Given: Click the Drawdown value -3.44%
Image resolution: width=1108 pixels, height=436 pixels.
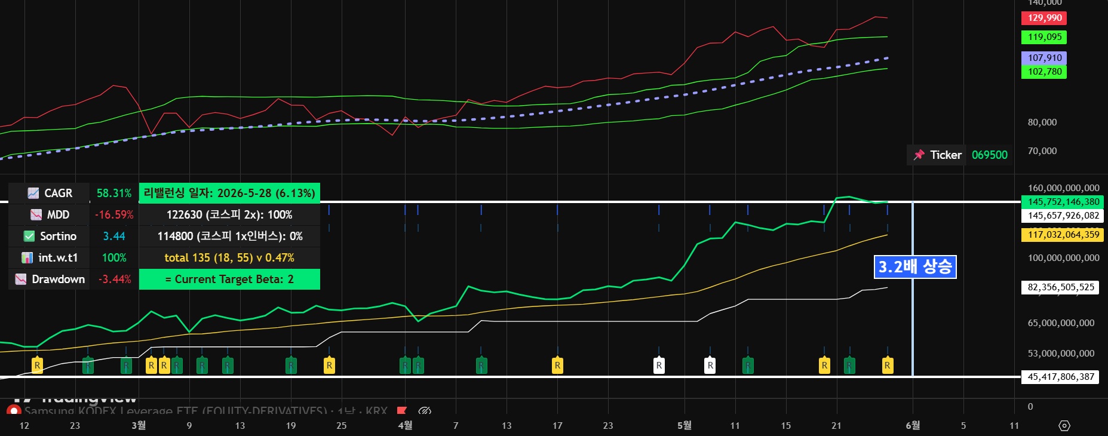Looking at the screenshot, I should [x=114, y=279].
